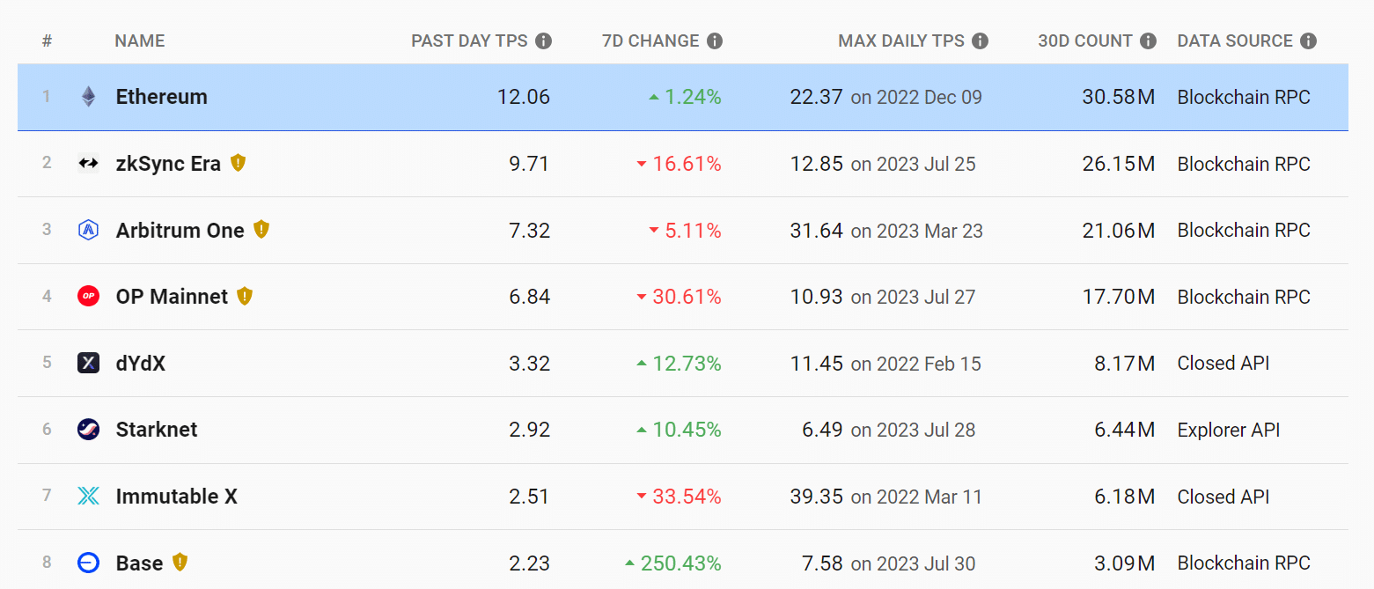Image resolution: width=1374 pixels, height=589 pixels.
Task: Click the info icon beside MAX DAILY TPS
Action: click(981, 41)
